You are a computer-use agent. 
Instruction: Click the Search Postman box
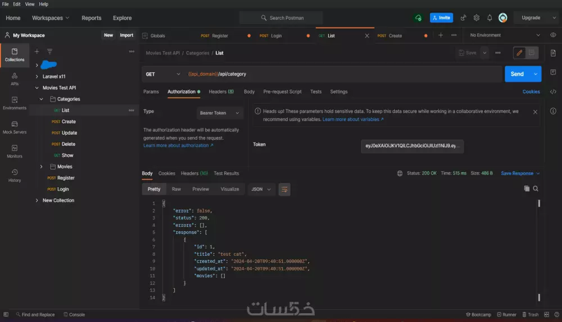pyautogui.click(x=281, y=17)
